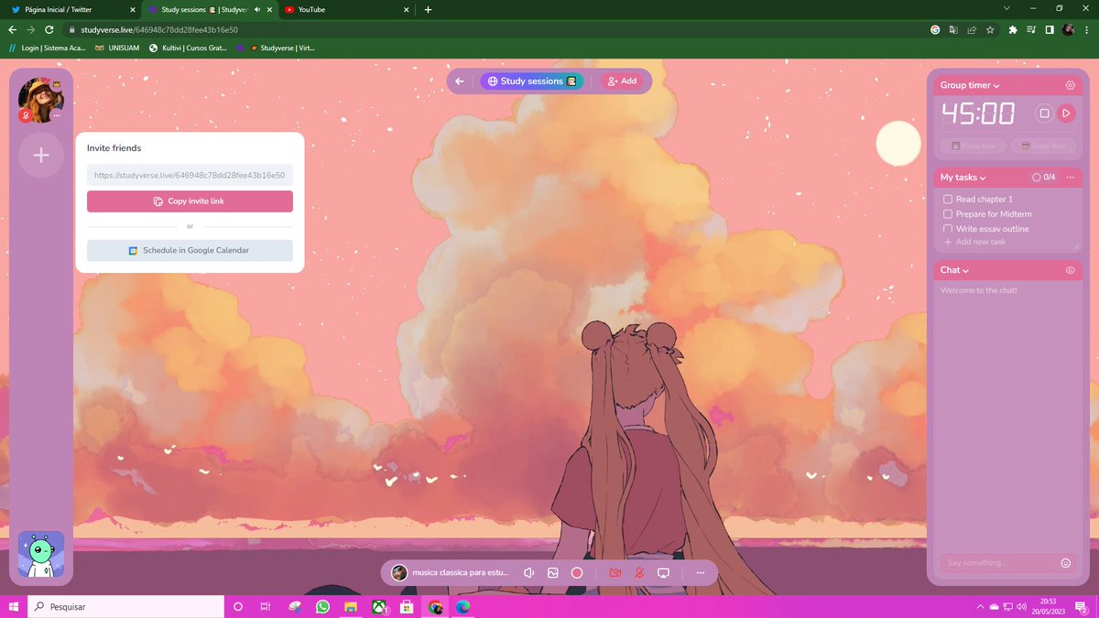
Task: Bookmark this page with the star icon
Action: pos(990,29)
